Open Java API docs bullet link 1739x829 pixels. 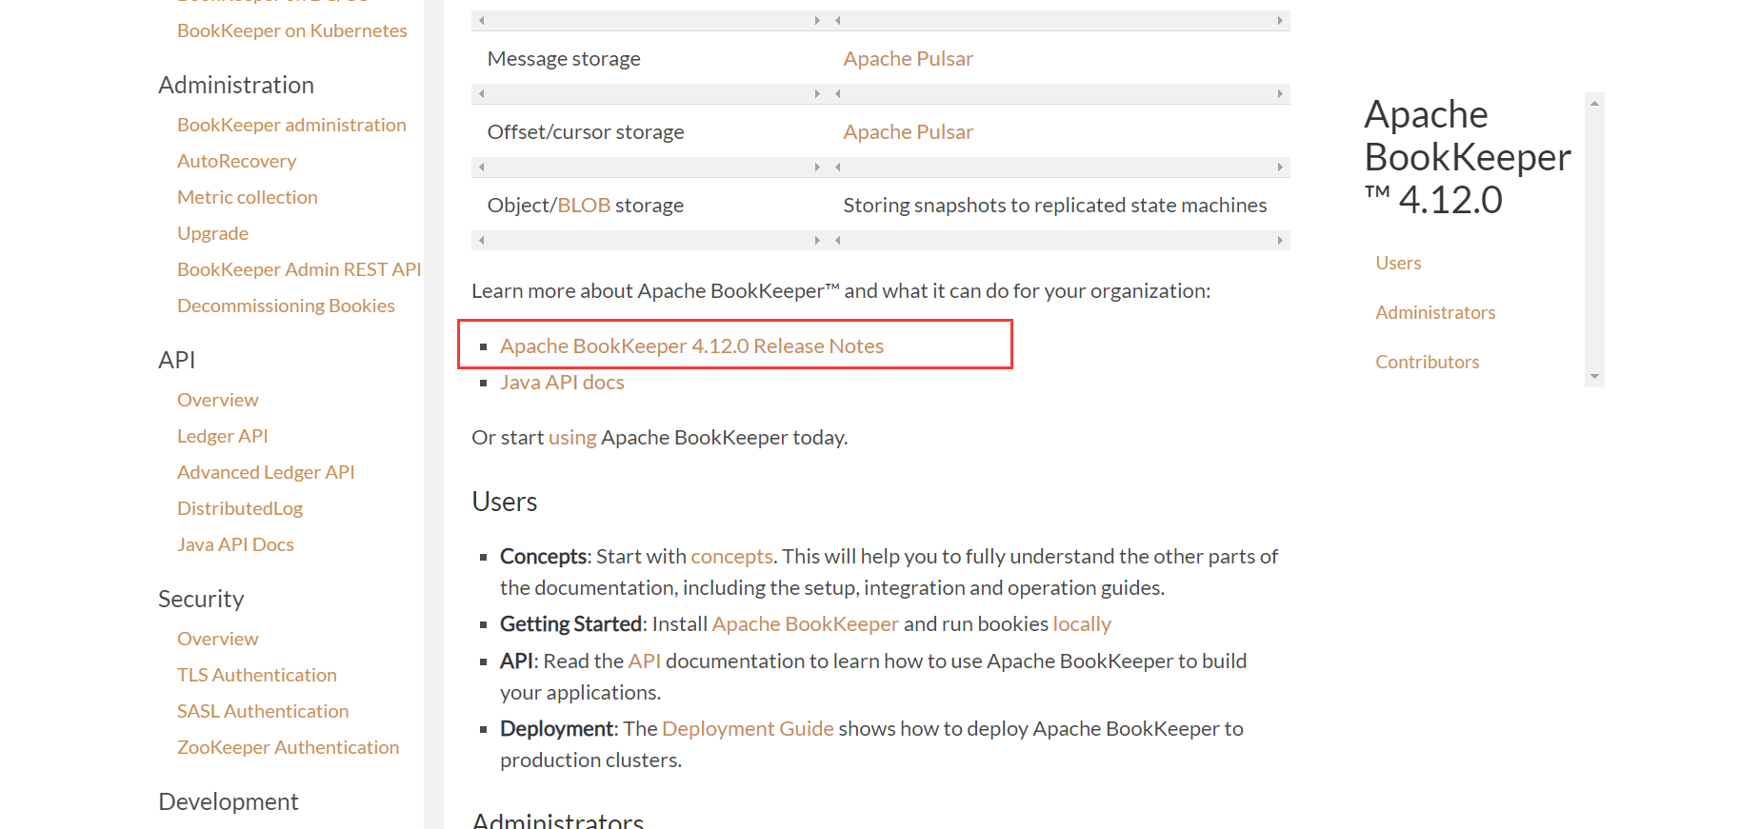tap(562, 383)
